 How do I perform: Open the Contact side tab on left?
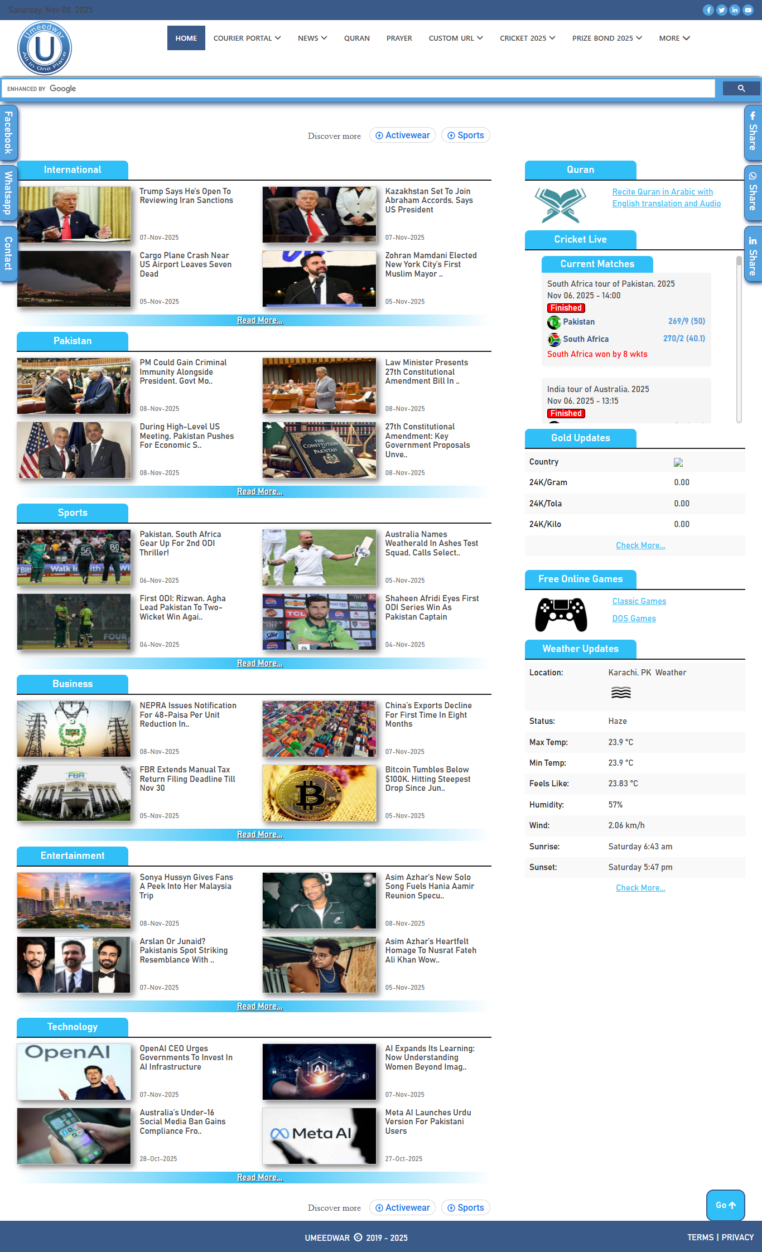click(8, 253)
